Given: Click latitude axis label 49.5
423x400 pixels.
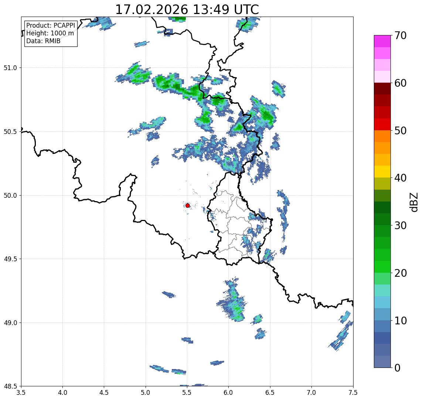Looking at the screenshot, I should point(10,259).
